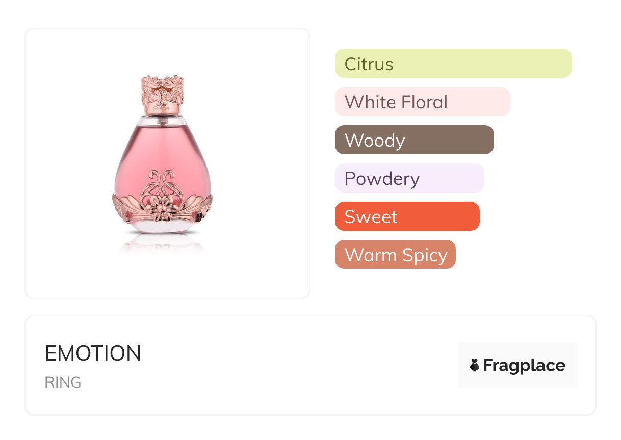
Task: Open the EMOTION perfume title
Action: click(93, 353)
